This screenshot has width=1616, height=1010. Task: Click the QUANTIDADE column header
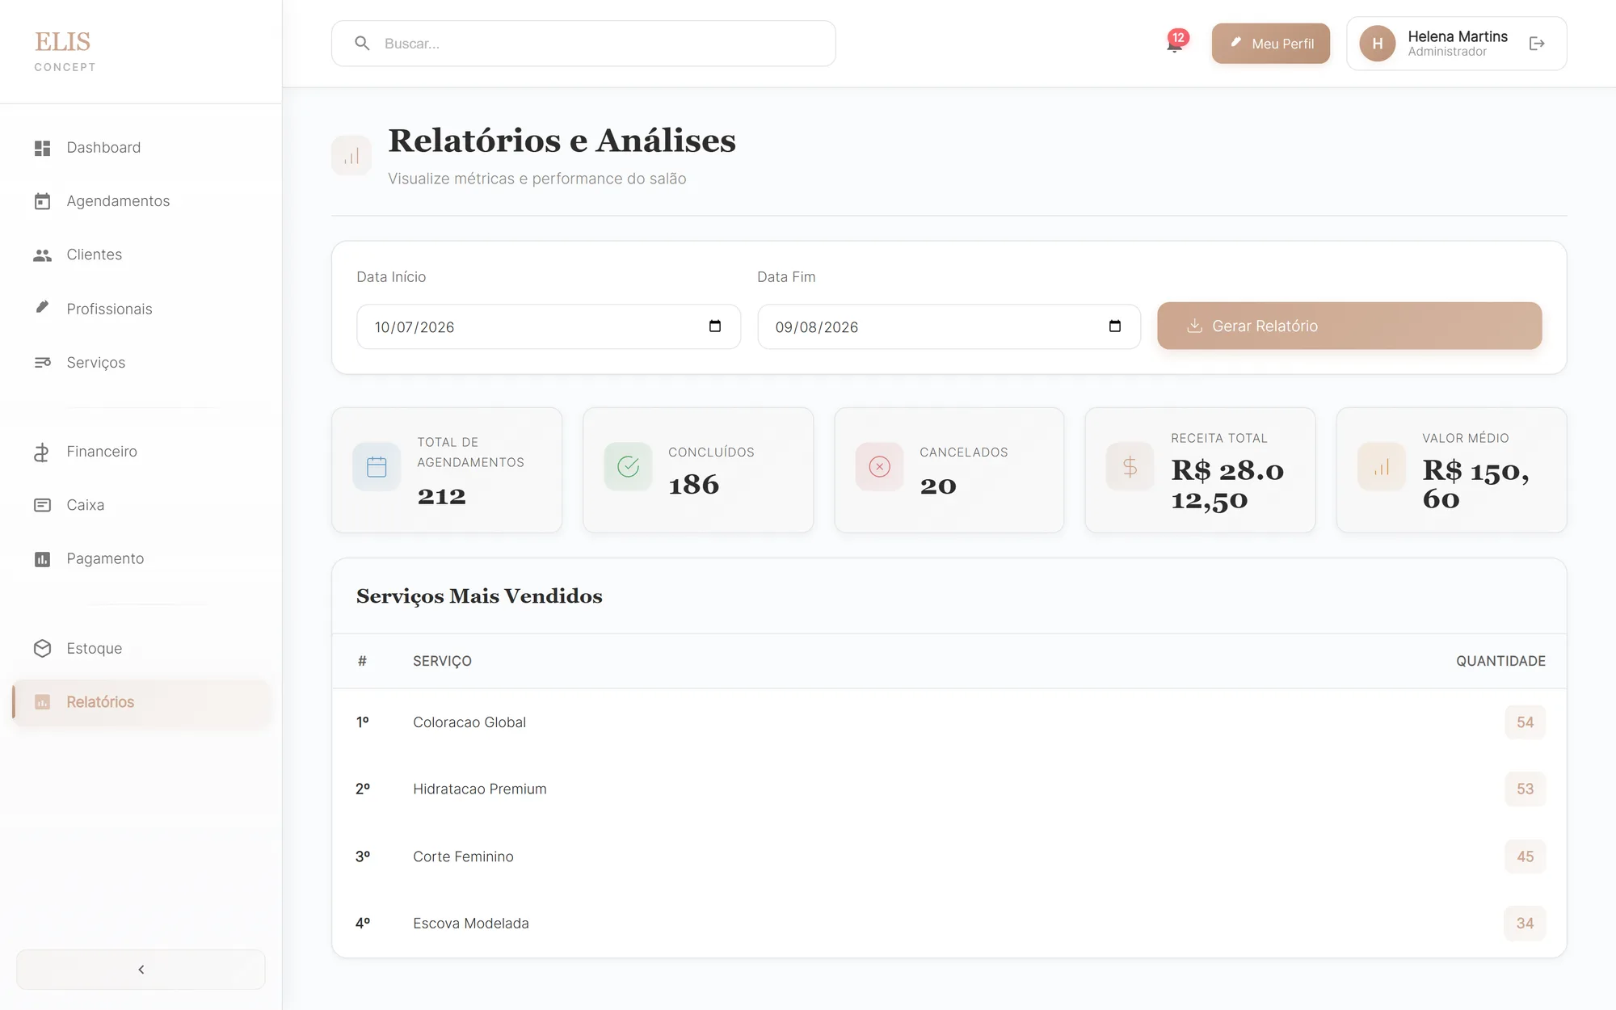point(1500,661)
